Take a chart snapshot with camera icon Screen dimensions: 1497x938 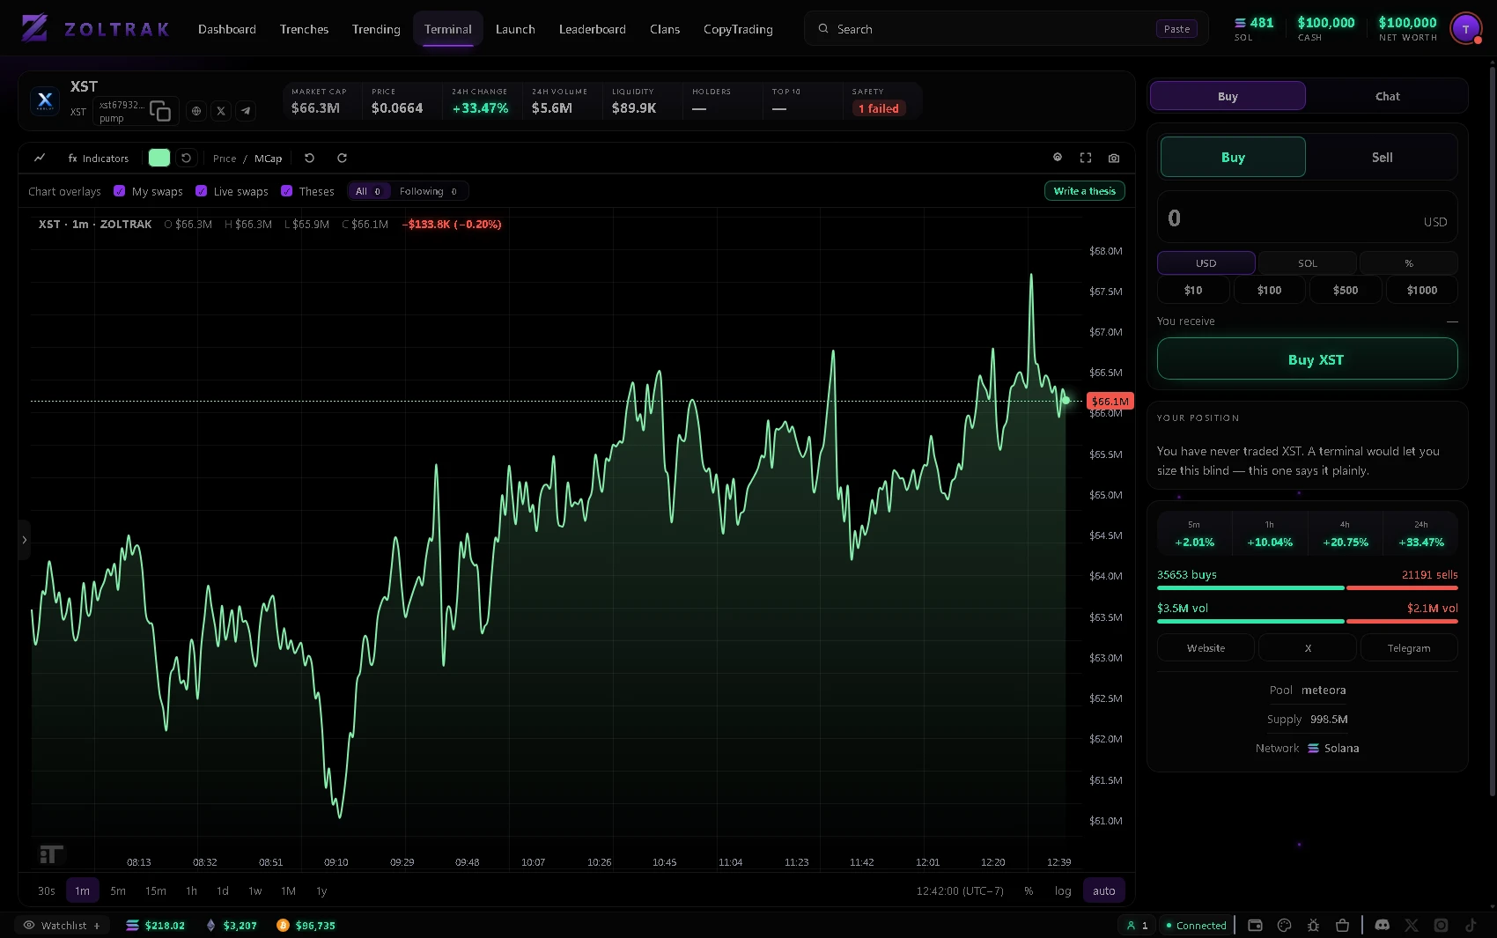1114,158
